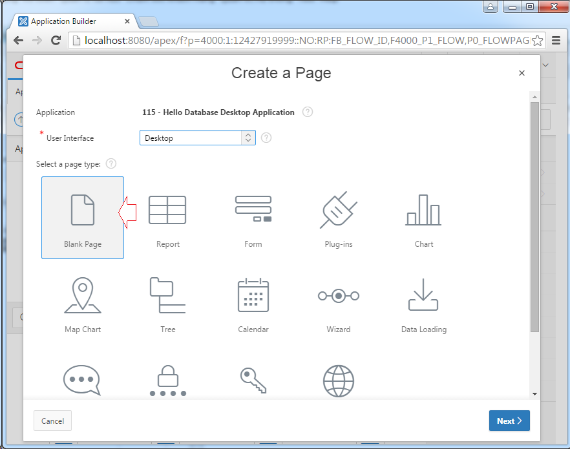Bookmark this page with the star

click(537, 40)
